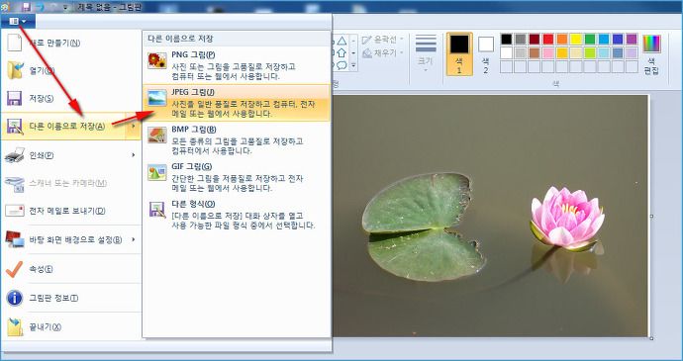Choose 다른 형식(O) save option
This screenshot has width=683, height=361.
tap(237, 215)
